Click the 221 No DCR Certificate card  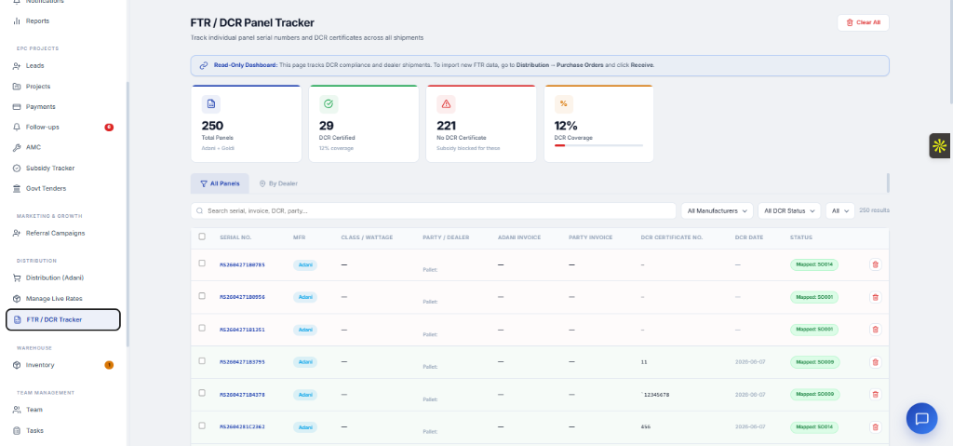pyautogui.click(x=481, y=124)
